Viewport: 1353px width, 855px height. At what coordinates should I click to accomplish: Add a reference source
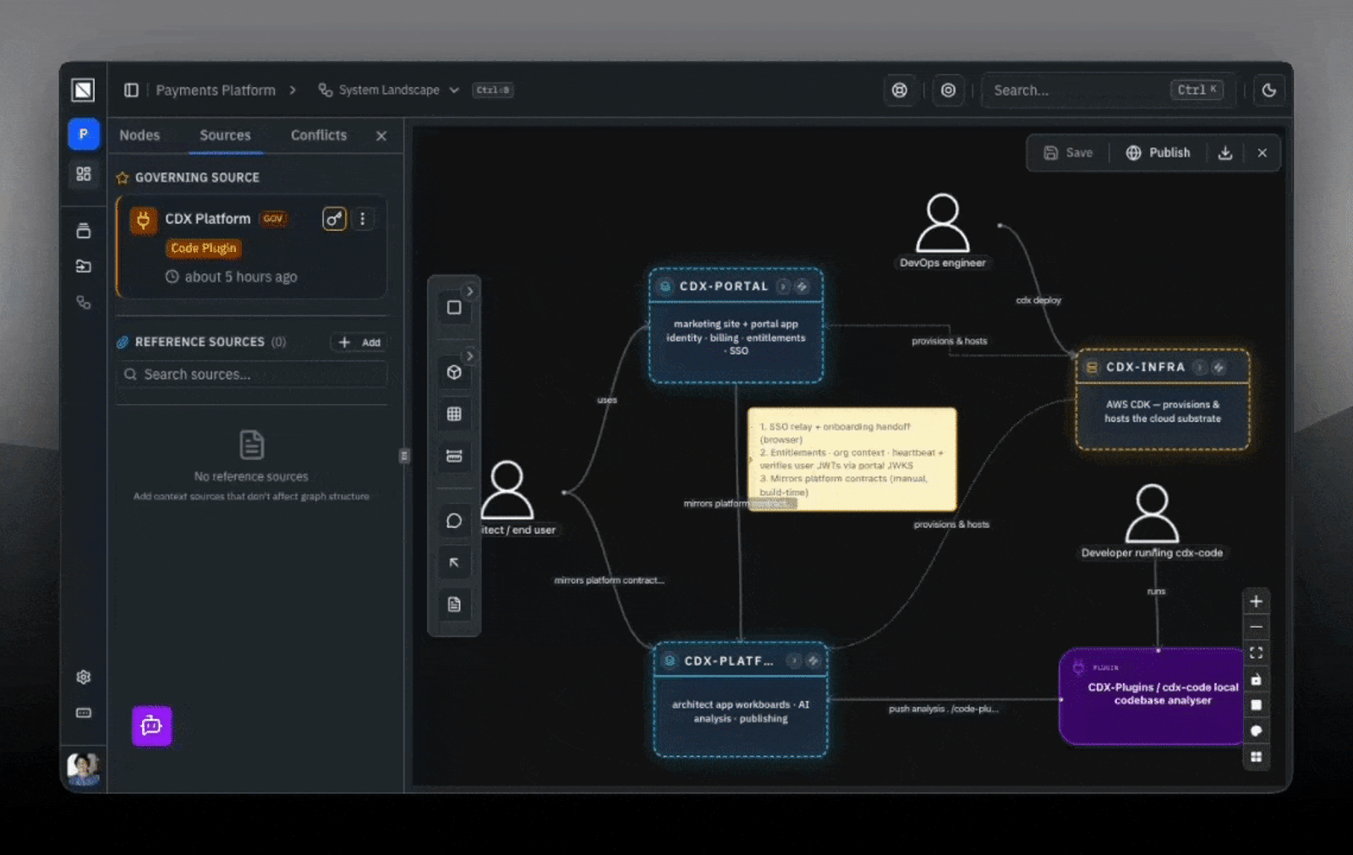[x=359, y=343]
